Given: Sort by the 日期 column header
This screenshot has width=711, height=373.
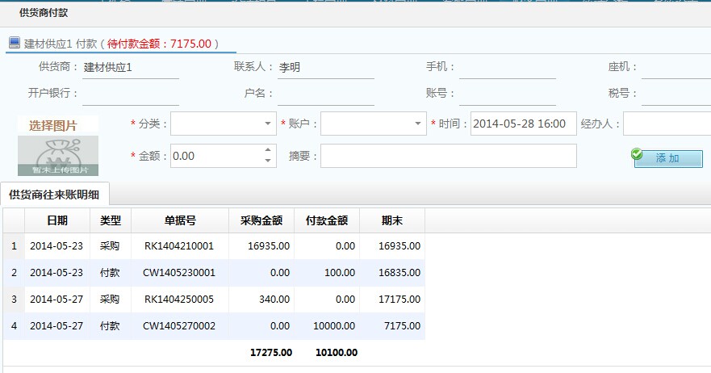Looking at the screenshot, I should coord(56,220).
